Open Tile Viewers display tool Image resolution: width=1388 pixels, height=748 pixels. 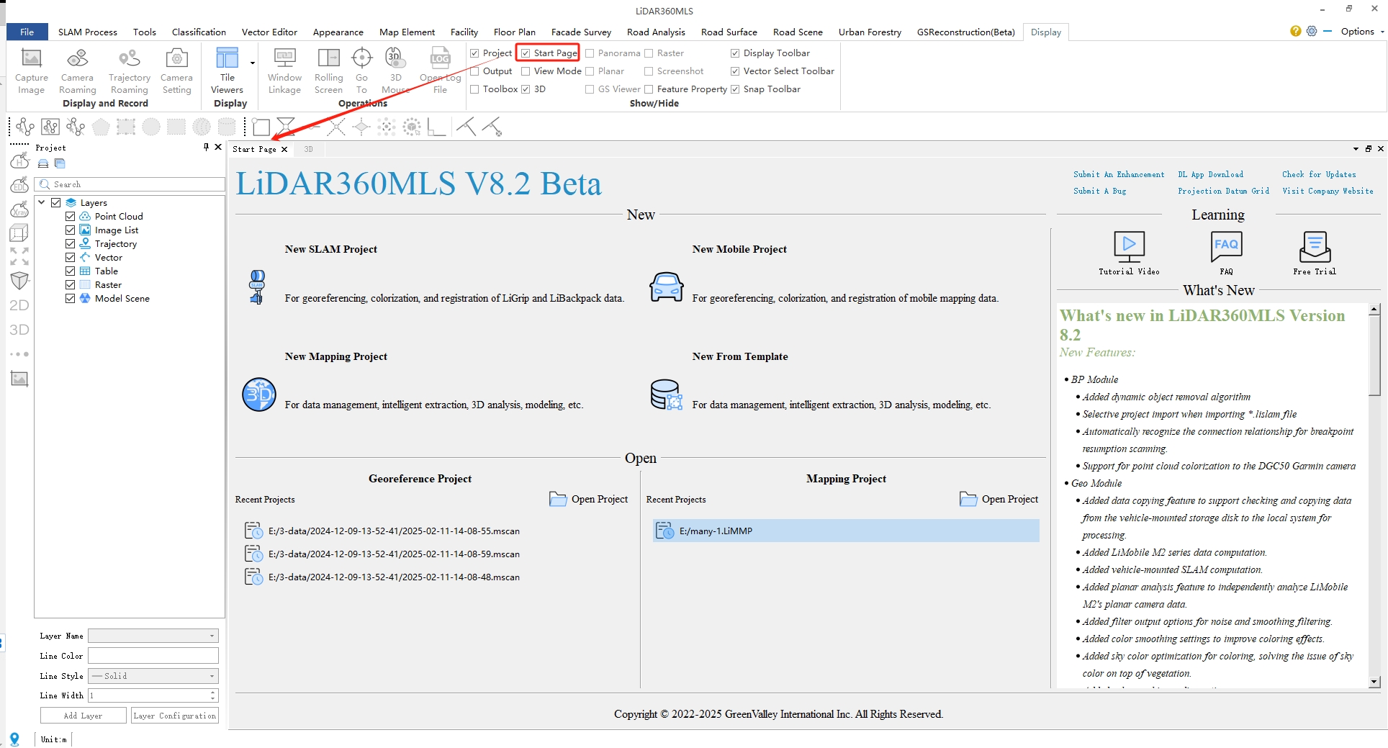point(227,58)
